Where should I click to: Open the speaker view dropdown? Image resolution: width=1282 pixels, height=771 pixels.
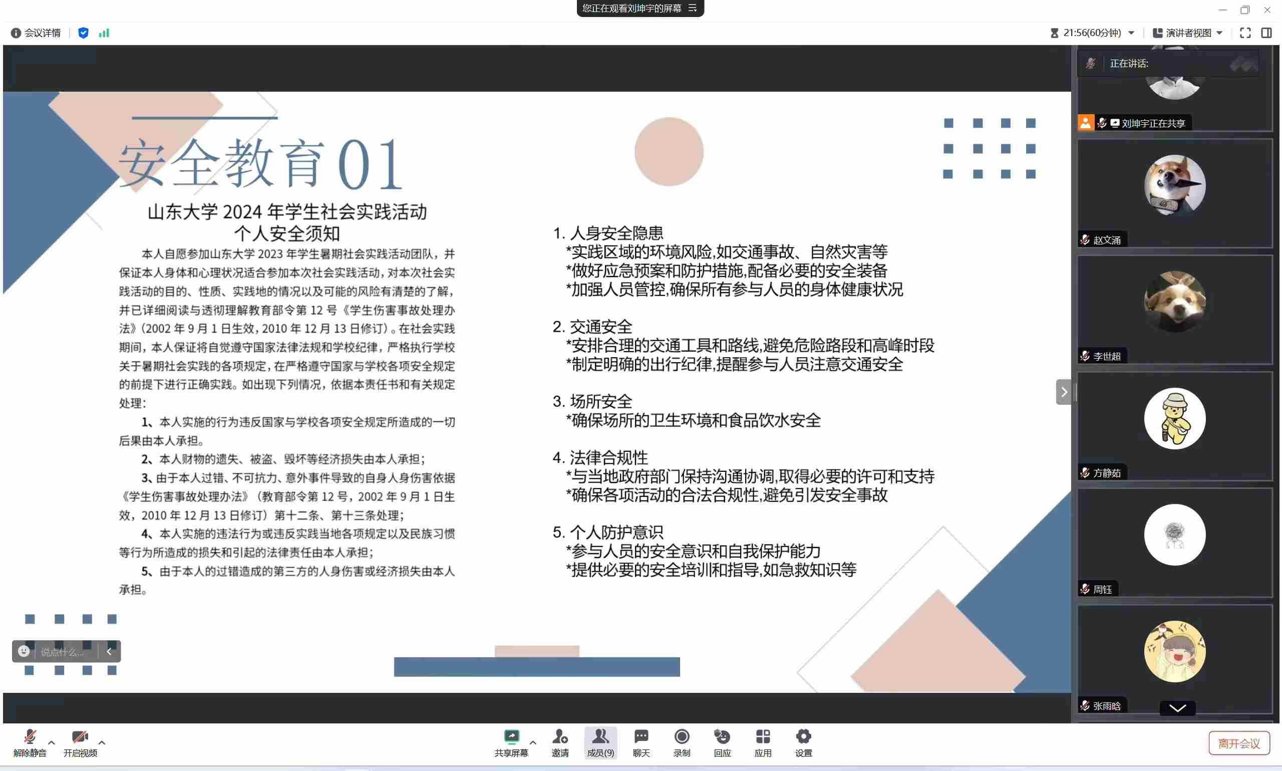point(1188,33)
